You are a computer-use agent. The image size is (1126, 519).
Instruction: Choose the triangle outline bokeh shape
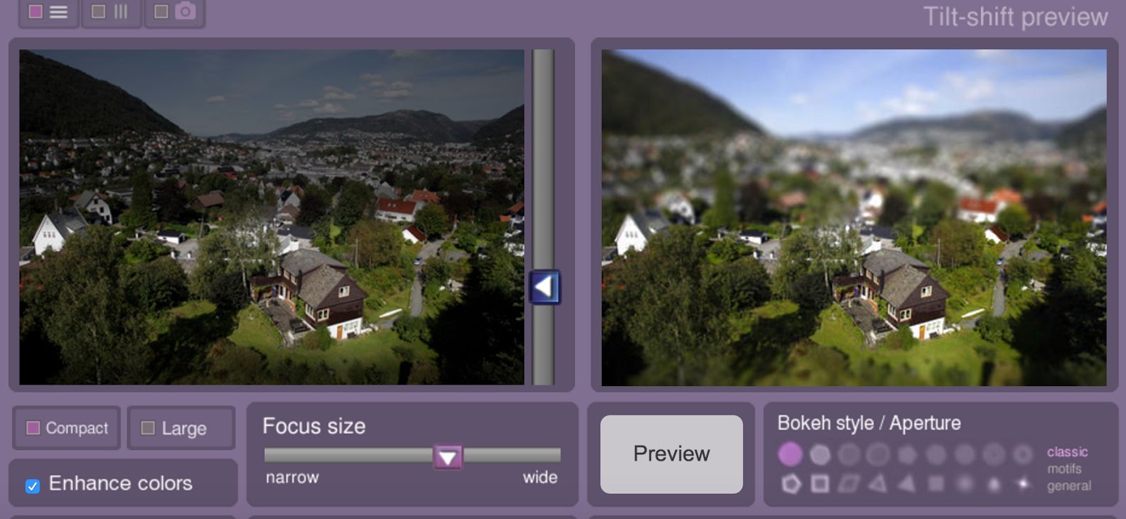click(878, 484)
